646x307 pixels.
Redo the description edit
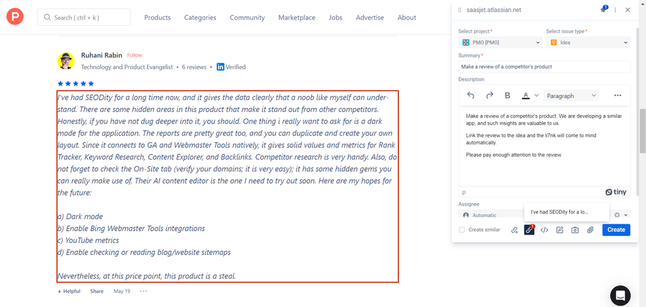(490, 96)
